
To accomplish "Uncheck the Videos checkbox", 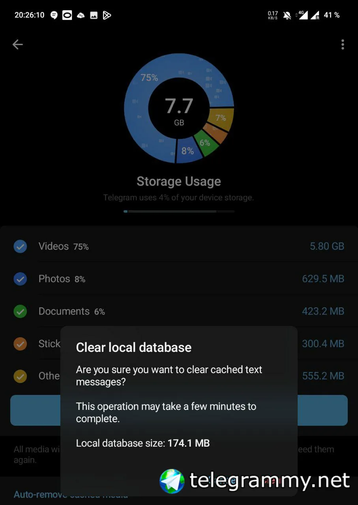I will [x=20, y=247].
